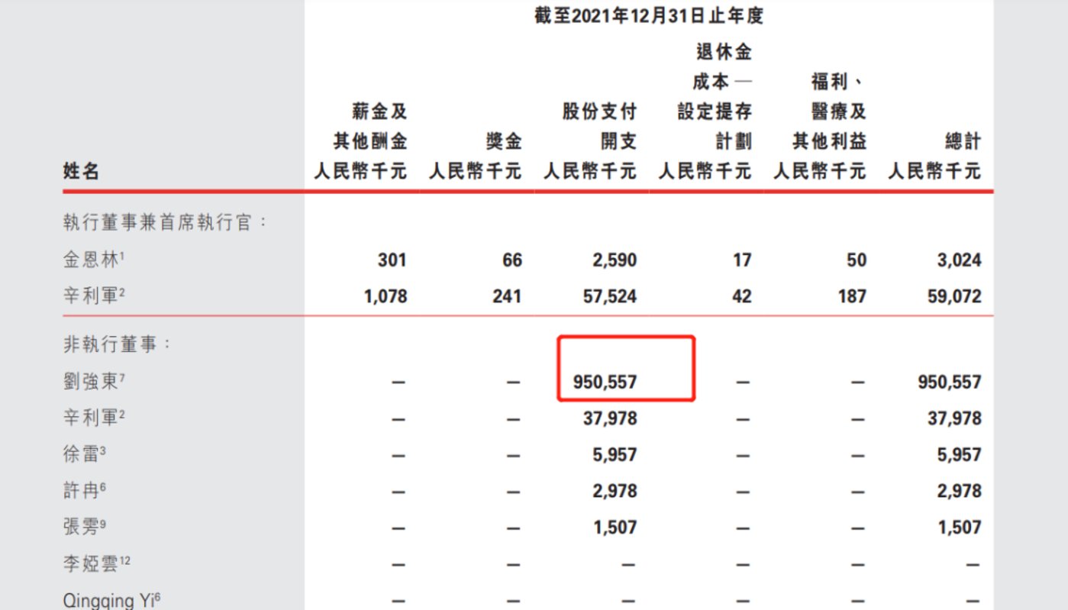Click 人民幣千元 unit label under 獎金
Screen dimensions: 1068x610
pyautogui.click(x=476, y=171)
